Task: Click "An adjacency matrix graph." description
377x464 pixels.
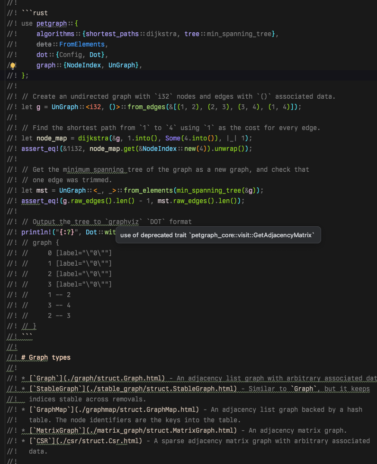Action: coord(298,431)
